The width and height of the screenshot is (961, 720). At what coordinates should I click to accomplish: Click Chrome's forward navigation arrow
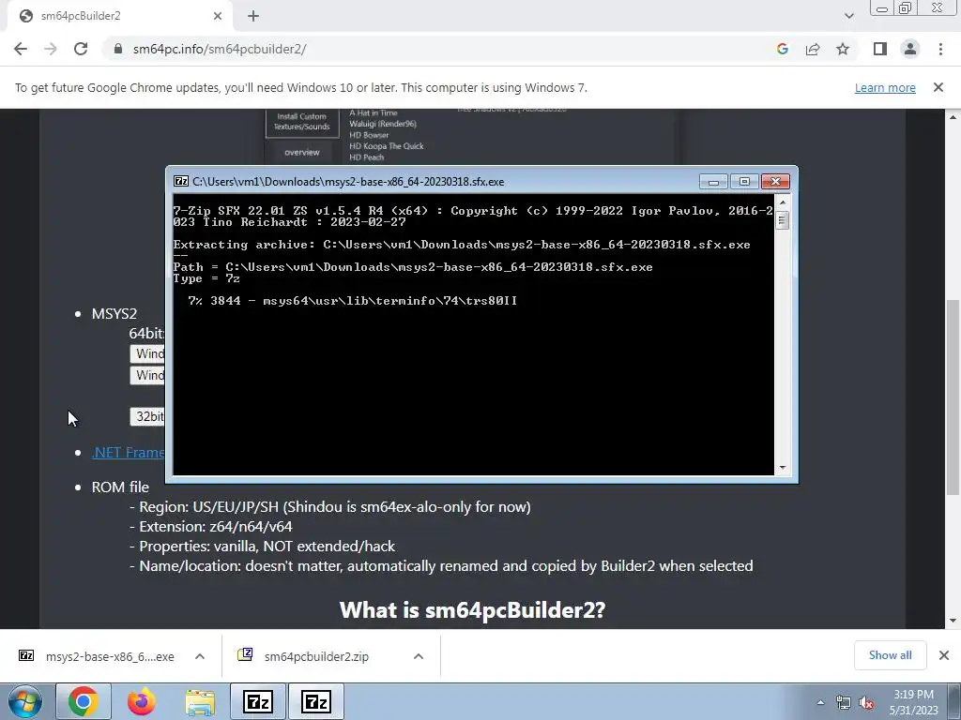51,49
